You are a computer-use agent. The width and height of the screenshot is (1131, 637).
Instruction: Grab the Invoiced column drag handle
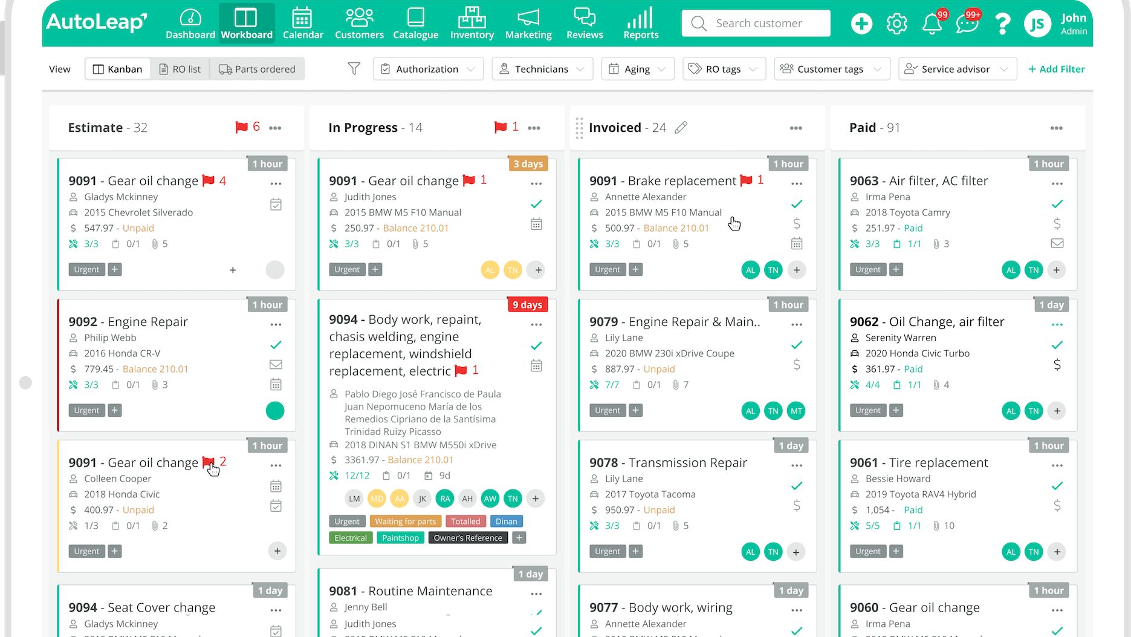point(579,128)
